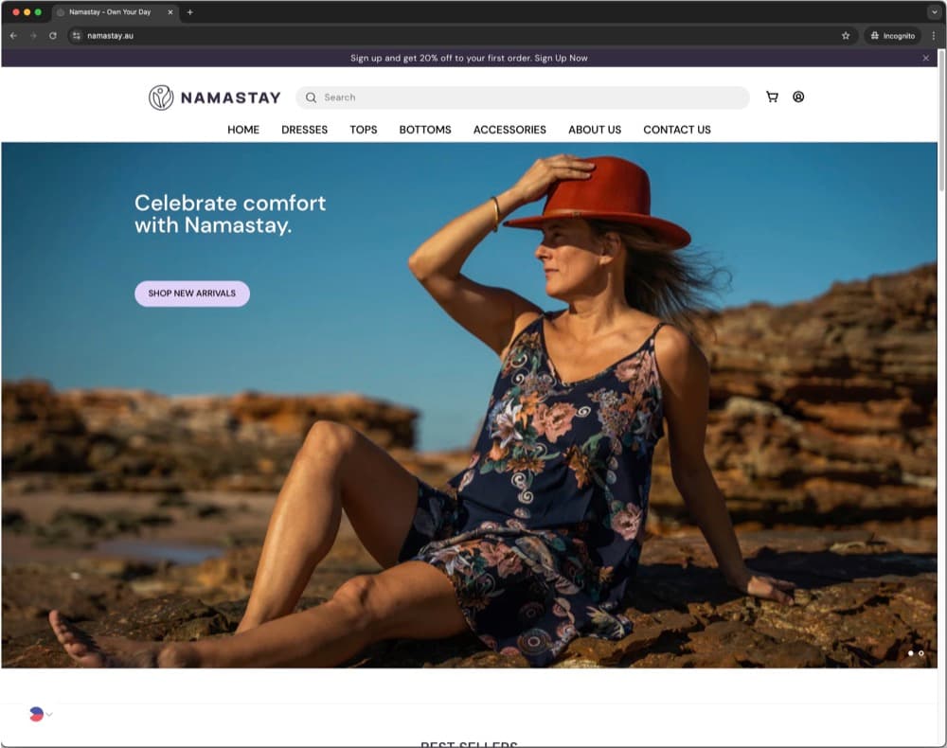Select the first hero carousel dot
The height and width of the screenshot is (748, 947).
point(910,653)
